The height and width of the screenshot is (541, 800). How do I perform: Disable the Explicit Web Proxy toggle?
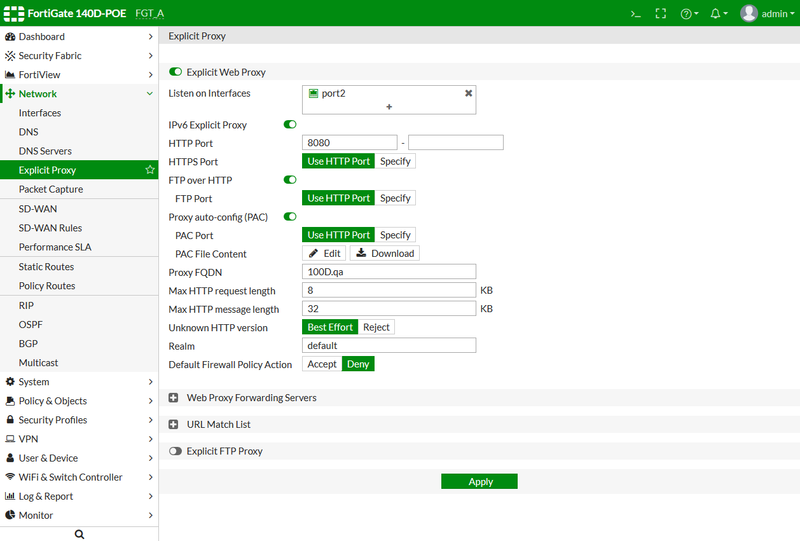[176, 72]
